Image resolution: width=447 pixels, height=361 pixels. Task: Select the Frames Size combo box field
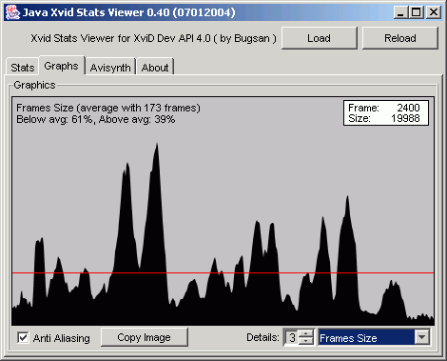point(374,337)
